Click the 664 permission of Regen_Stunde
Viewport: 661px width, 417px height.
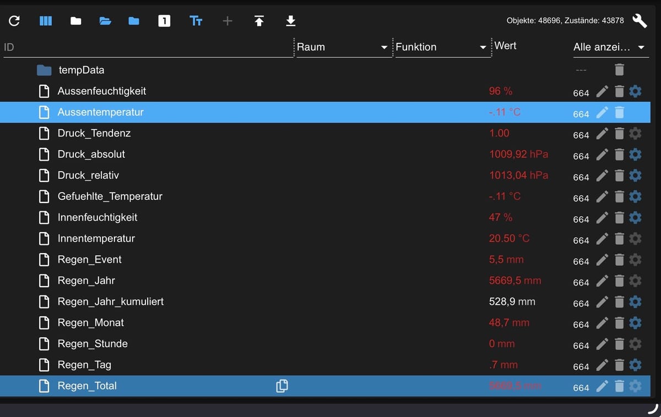[x=581, y=345]
